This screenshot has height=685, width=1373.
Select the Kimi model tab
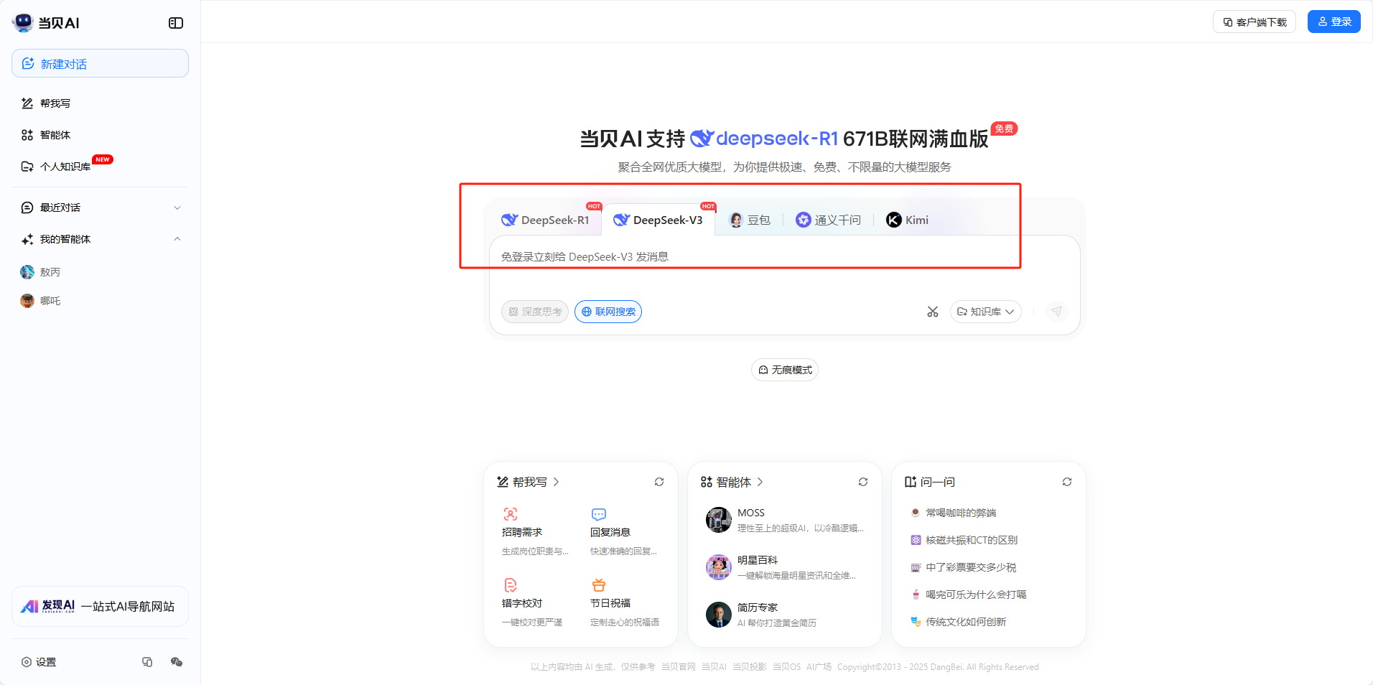click(908, 220)
